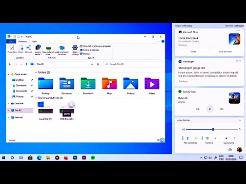Select the Downloads folder icon in Folders
The width and height of the screenshot is (246, 184).
88,83
